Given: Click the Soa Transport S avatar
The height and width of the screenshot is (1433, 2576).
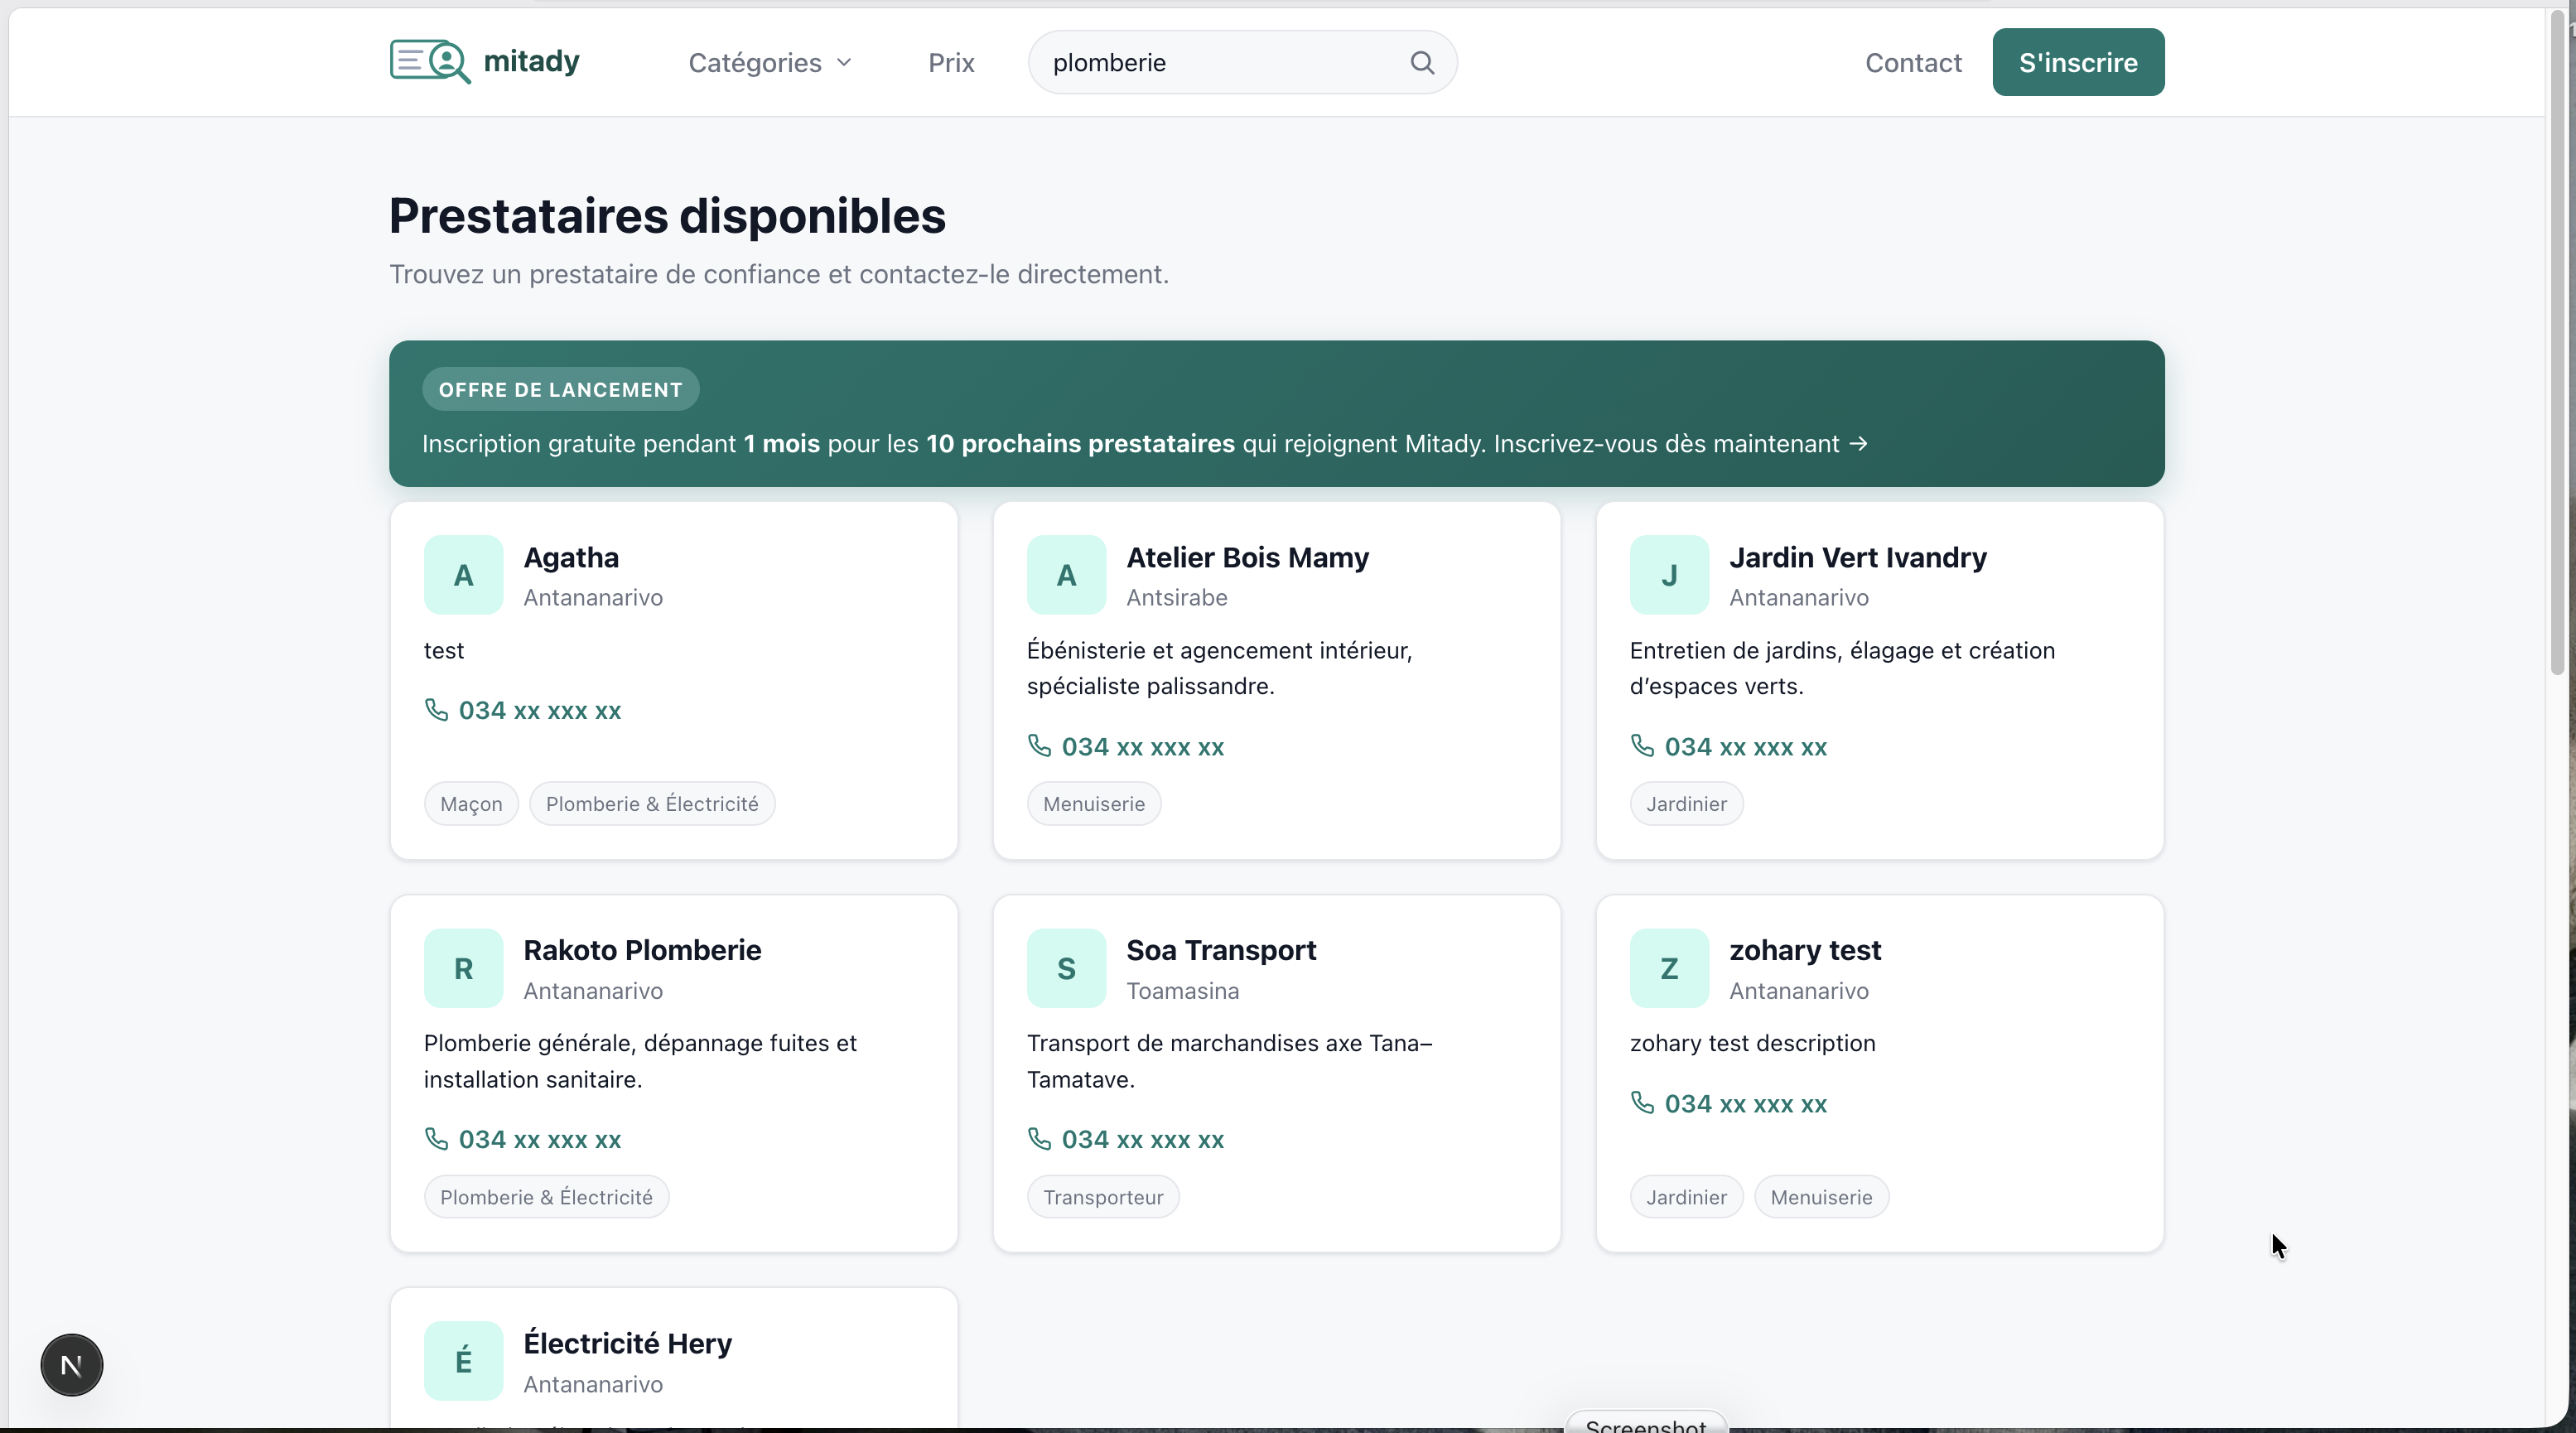Looking at the screenshot, I should [1066, 968].
